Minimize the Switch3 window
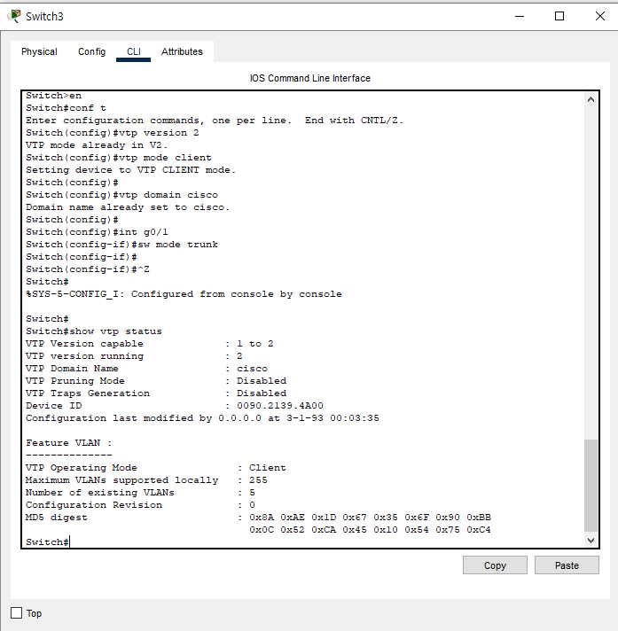618x631 pixels. 520,16
